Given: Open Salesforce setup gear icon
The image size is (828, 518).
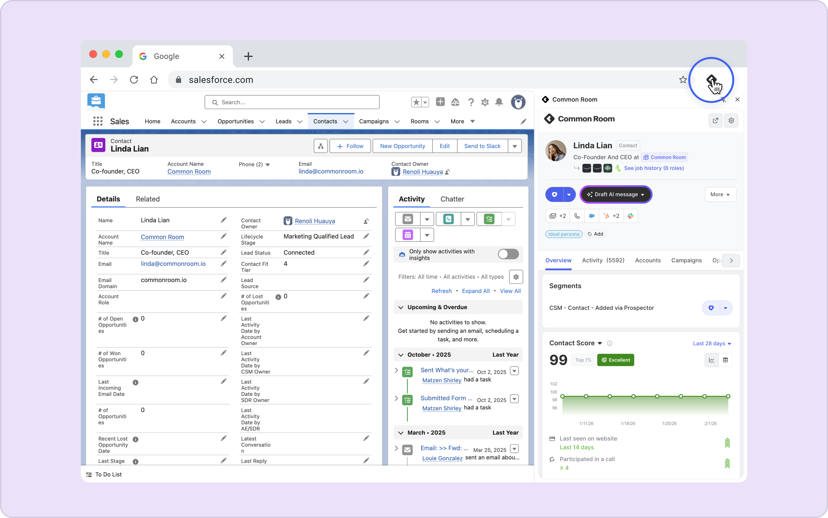Looking at the screenshot, I should pyautogui.click(x=485, y=102).
